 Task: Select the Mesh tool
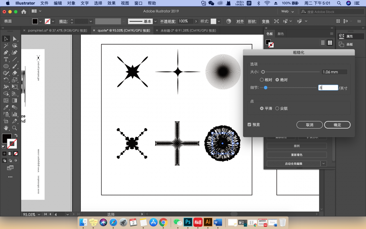(6, 100)
